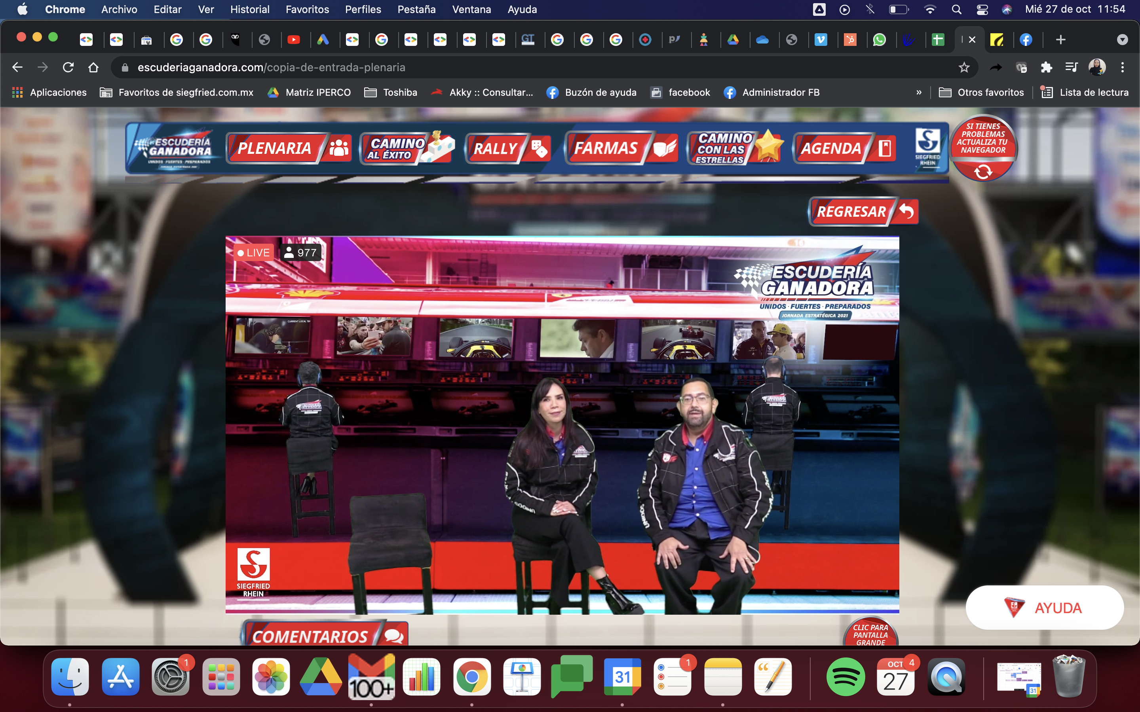Image resolution: width=1140 pixels, height=712 pixels.
Task: Open the Matriz IPERCO bookmark
Action: coord(309,92)
